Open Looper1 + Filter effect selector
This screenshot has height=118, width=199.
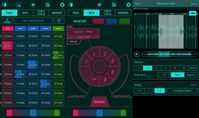83,32
